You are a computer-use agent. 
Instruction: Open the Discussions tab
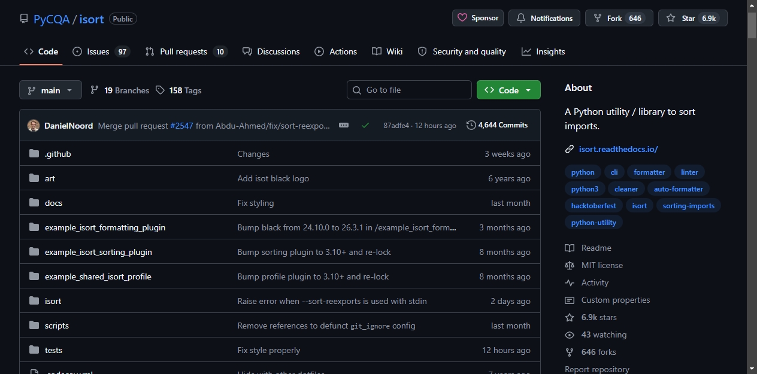(271, 51)
